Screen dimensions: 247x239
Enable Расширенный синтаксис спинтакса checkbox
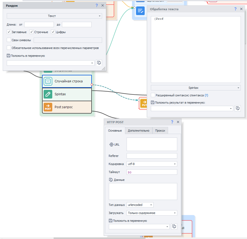point(153,95)
